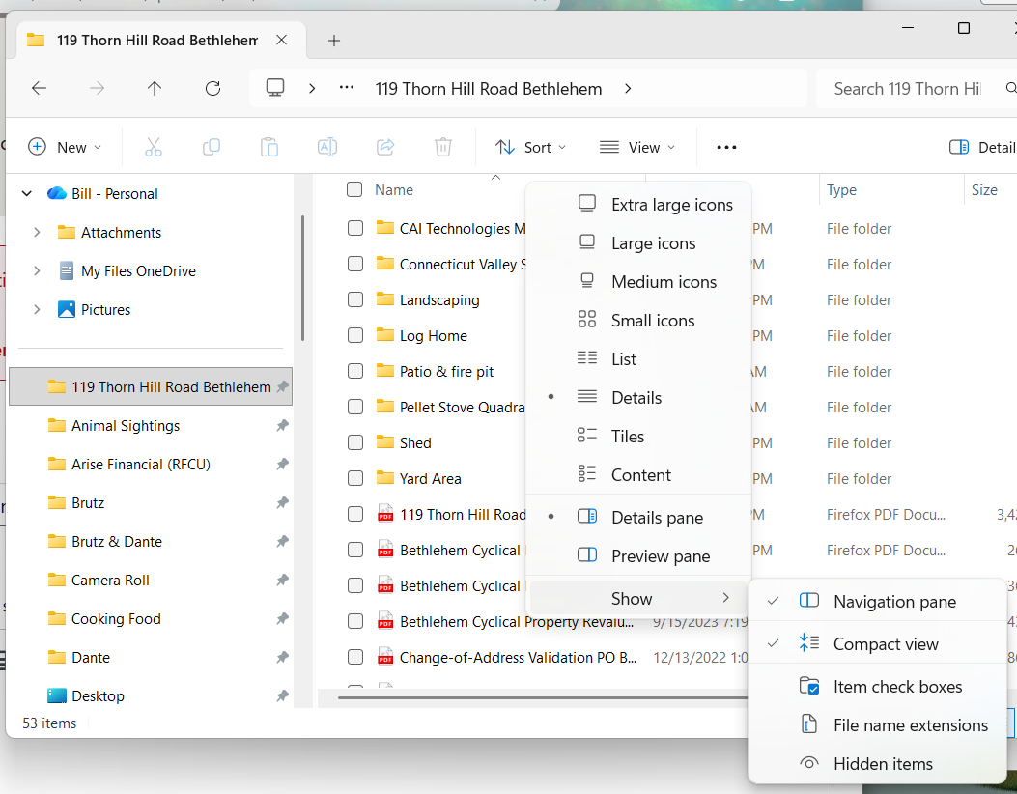This screenshot has height=794, width=1017.
Task: Click the Cut scissors icon
Action: click(154, 147)
